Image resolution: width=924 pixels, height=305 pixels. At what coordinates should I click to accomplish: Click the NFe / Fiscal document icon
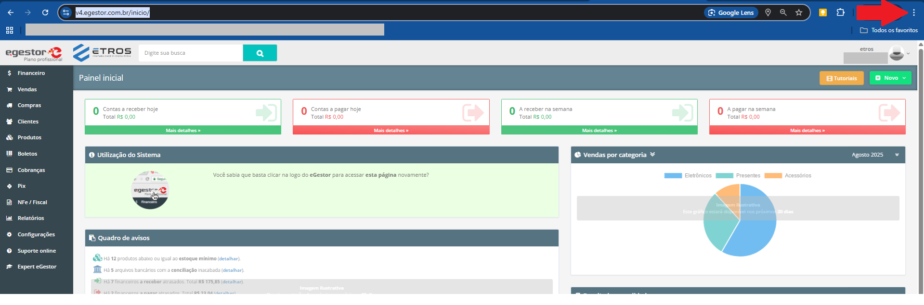click(x=9, y=202)
